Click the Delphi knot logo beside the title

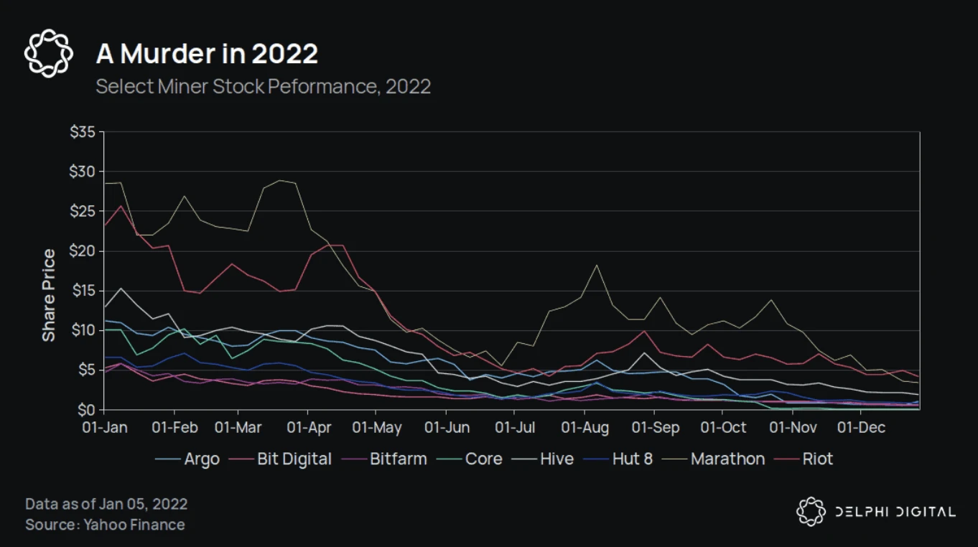tap(50, 53)
